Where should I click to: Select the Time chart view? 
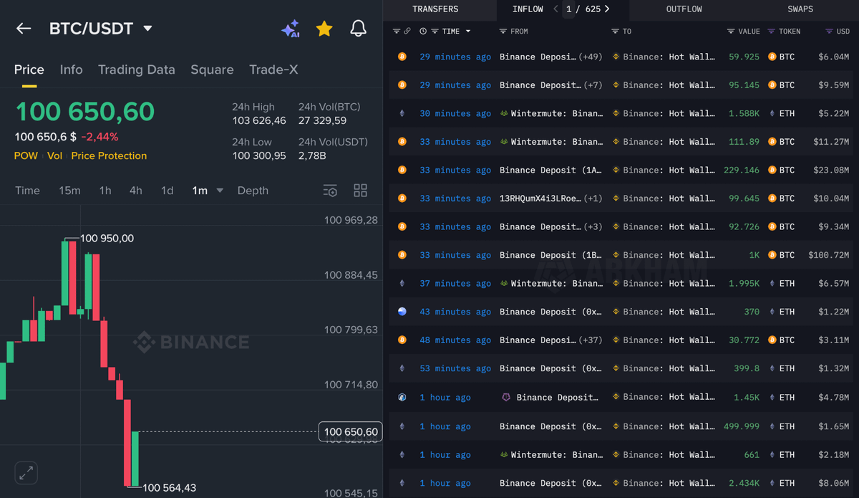[28, 191]
